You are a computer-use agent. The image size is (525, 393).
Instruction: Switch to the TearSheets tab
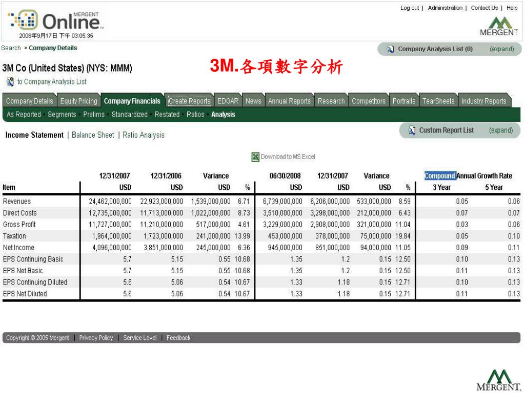click(438, 101)
